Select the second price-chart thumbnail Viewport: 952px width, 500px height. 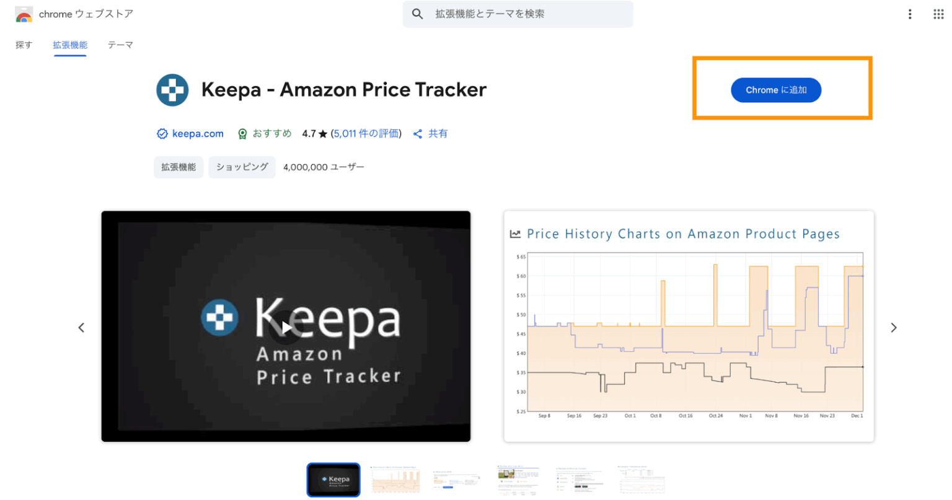click(395, 480)
